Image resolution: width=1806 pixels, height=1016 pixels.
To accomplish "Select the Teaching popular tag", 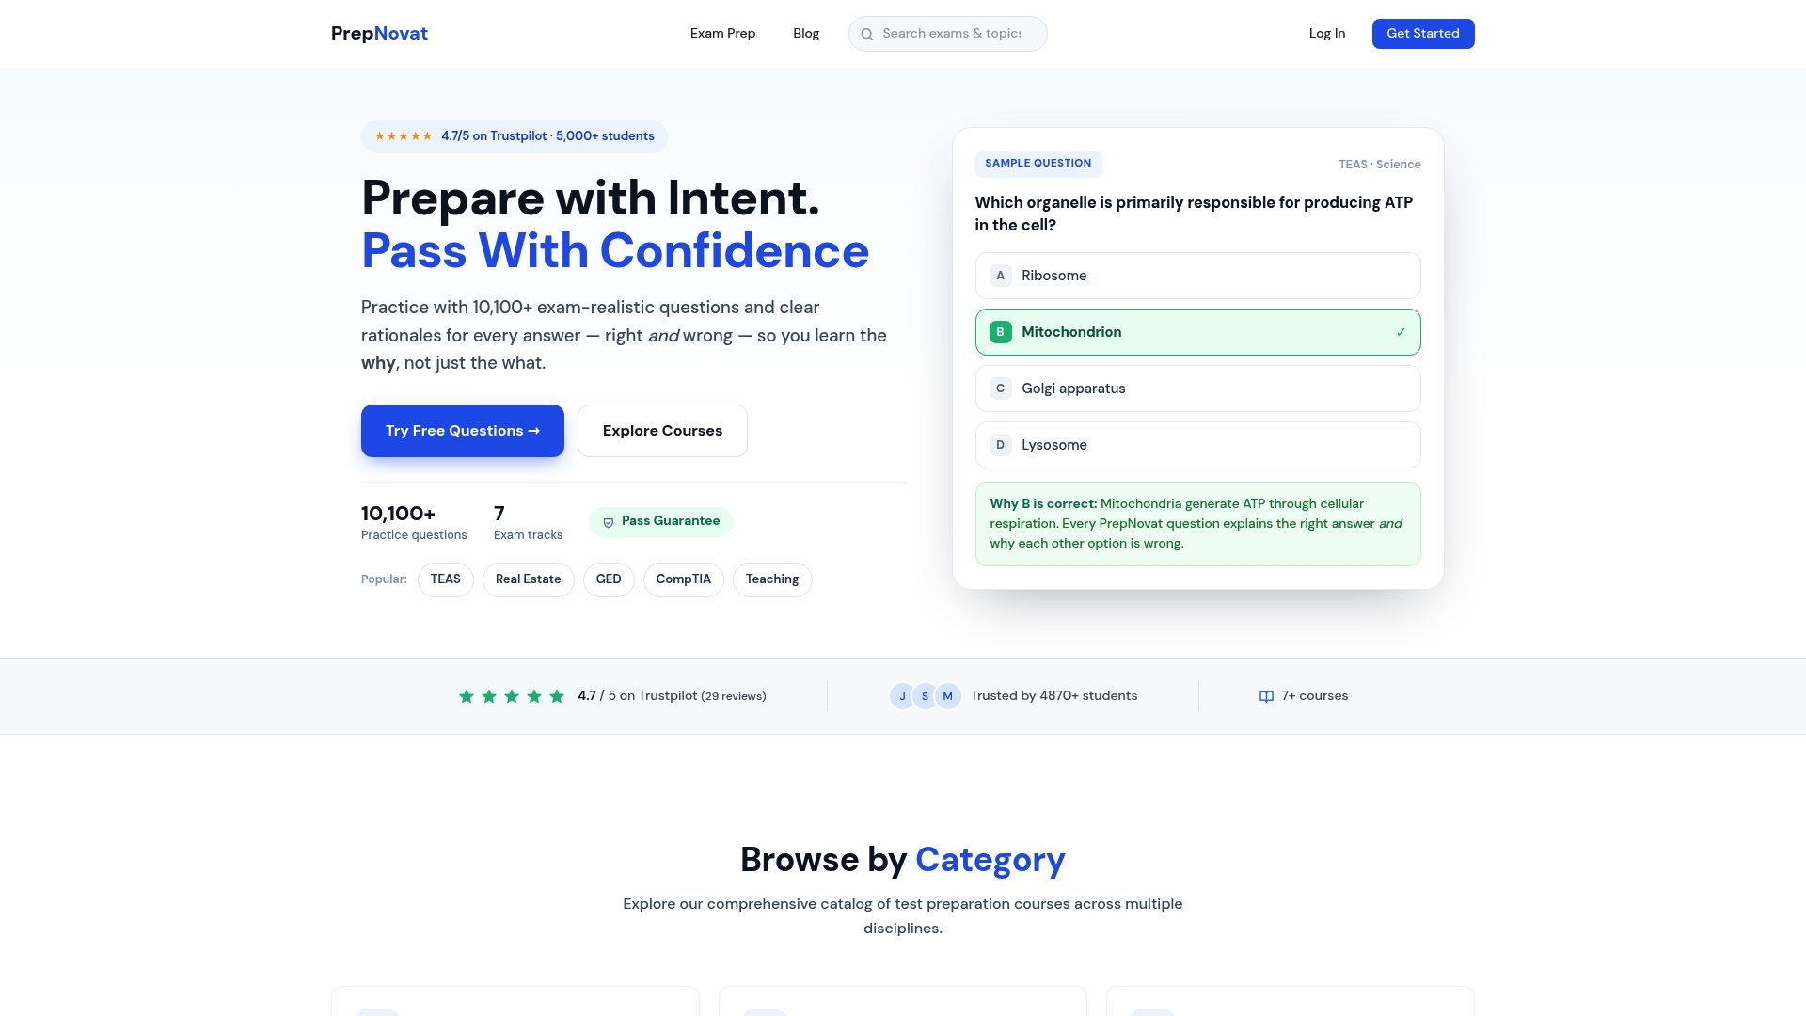I will (x=772, y=579).
